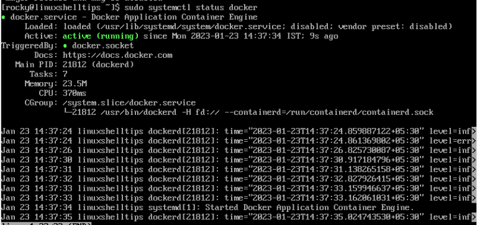Viewport: 477px width, 225px height.
Task: Click the green dot beside docker.service
Action: (x=3, y=17)
